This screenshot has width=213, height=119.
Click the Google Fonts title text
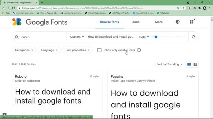click(x=47, y=22)
